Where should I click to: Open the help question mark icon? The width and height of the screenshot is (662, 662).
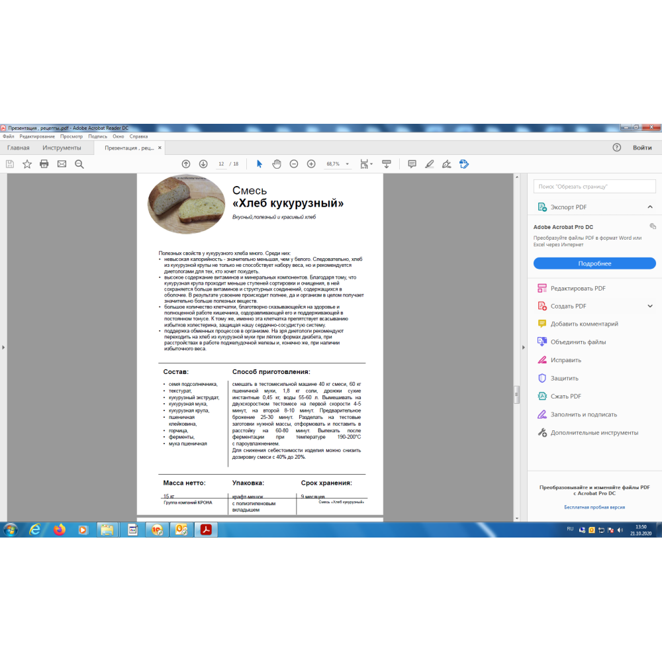tap(616, 148)
